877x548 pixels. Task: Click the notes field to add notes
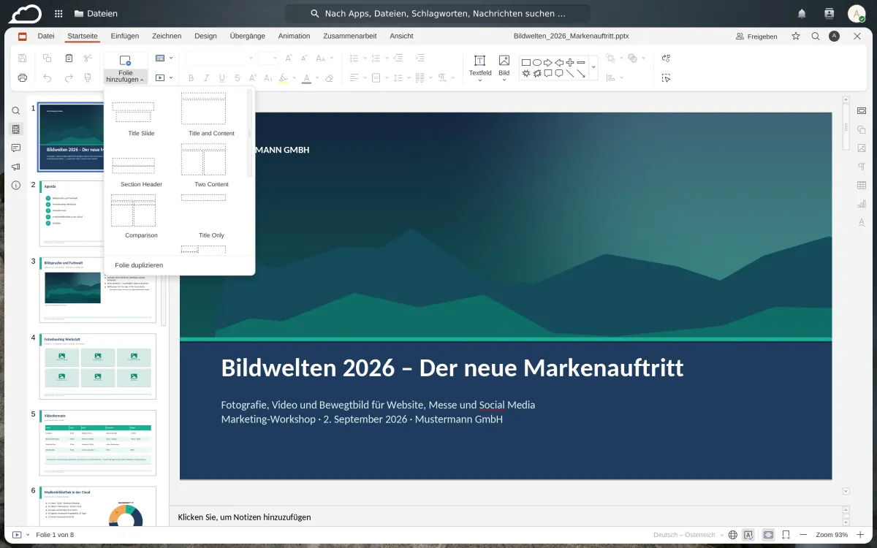click(x=506, y=517)
